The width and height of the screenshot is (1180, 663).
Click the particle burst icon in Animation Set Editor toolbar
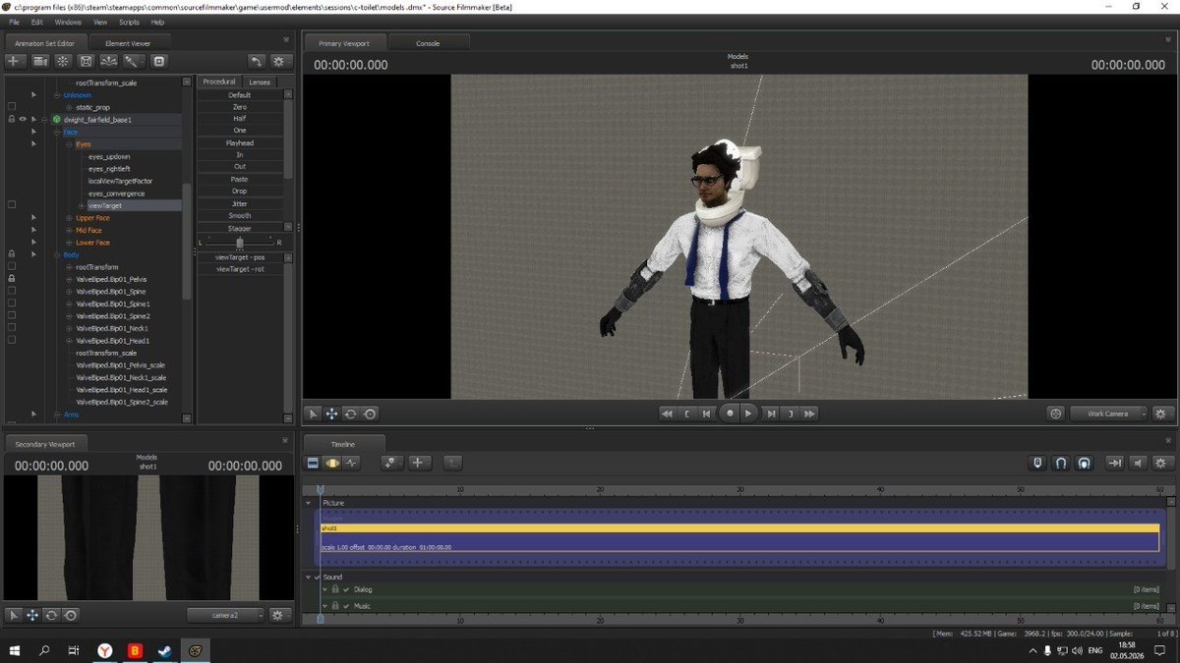point(63,61)
